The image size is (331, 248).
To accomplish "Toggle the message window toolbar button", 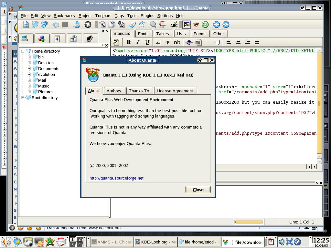I will coord(187,25).
